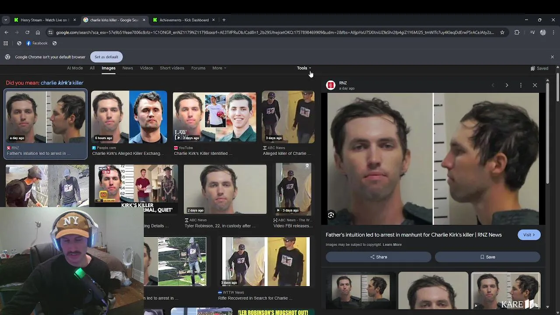Open the media controls toolbar icon
The image size is (560, 315).
(x=532, y=32)
